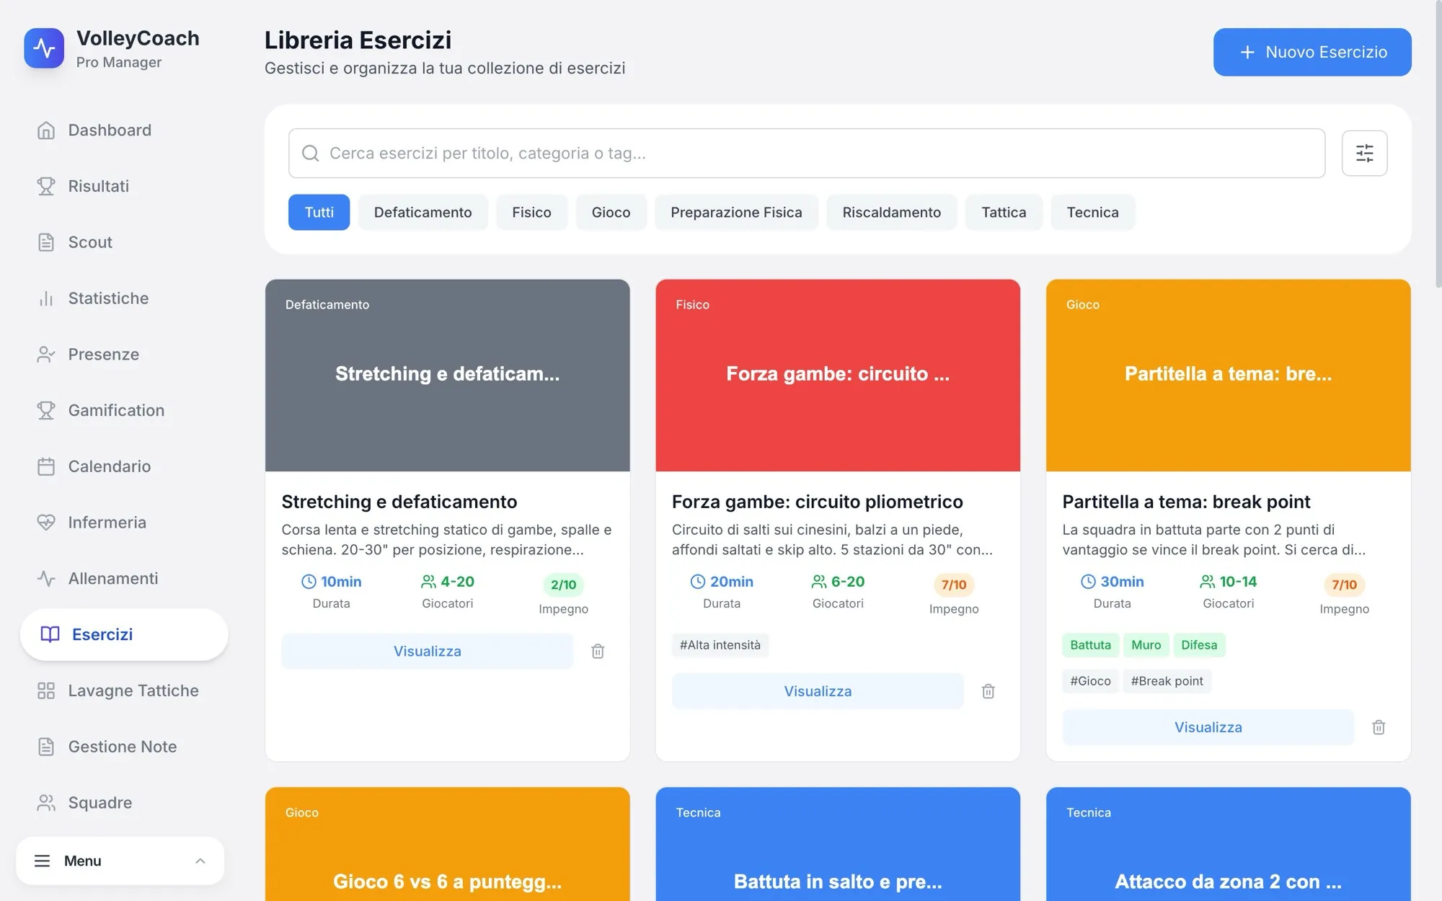Click the Battuta green tag
This screenshot has height=901, width=1442.
click(1090, 645)
